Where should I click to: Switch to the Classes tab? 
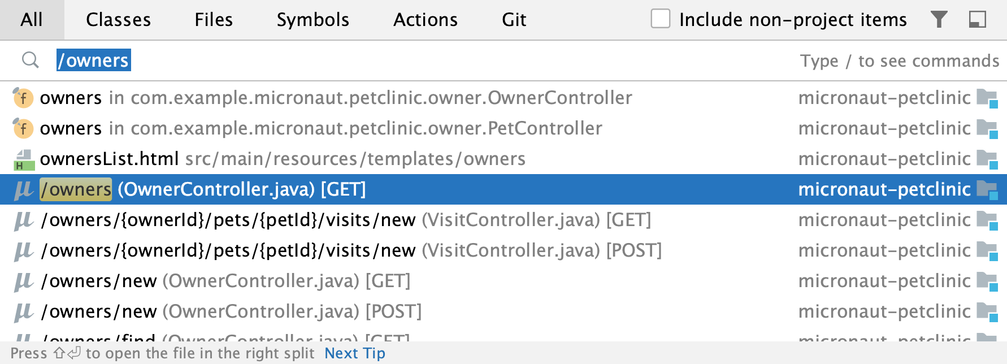point(118,20)
